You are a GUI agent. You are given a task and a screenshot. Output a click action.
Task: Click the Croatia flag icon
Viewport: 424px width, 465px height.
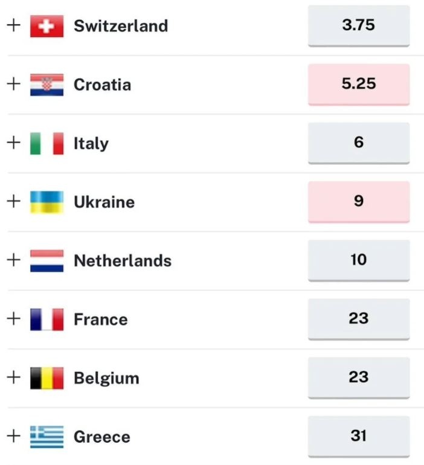47,85
